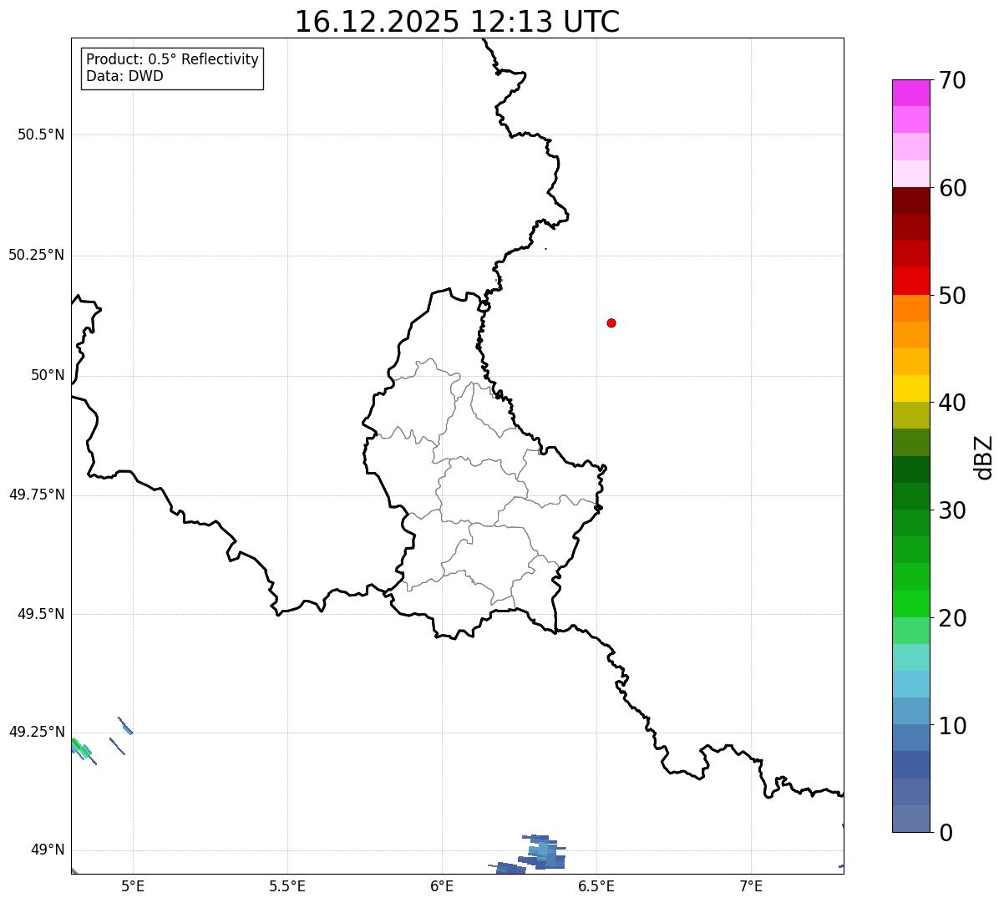This screenshot has width=1004, height=903.
Task: Click the top magenta colorbar segment
Action: tap(910, 93)
